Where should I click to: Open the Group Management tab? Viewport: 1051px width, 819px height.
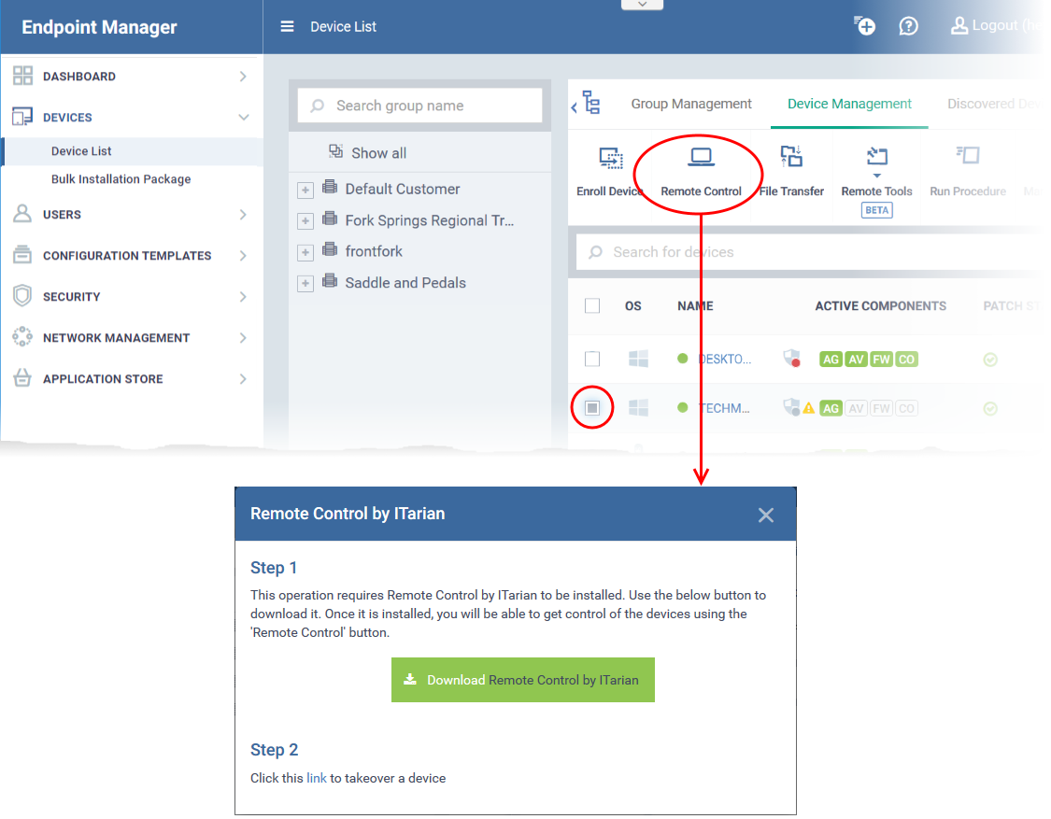pos(691,104)
